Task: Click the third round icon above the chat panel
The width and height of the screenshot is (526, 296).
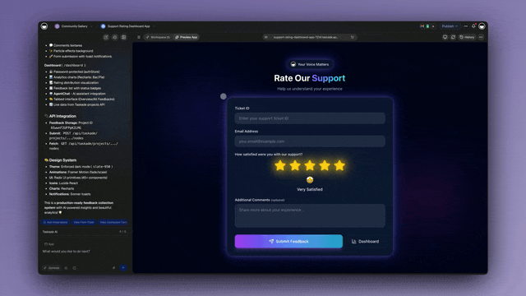Action: click(124, 37)
